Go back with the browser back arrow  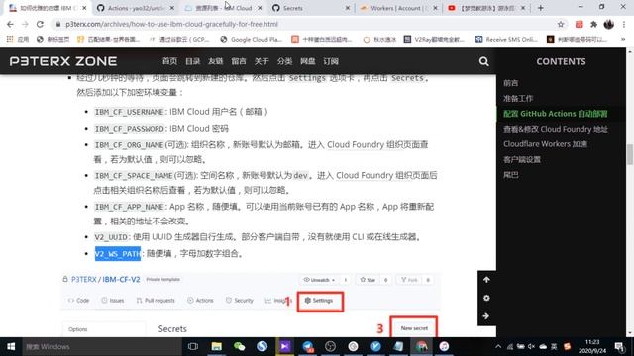click(x=10, y=24)
